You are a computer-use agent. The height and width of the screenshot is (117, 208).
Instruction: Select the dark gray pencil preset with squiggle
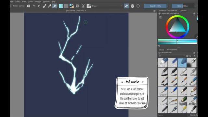[182, 92]
